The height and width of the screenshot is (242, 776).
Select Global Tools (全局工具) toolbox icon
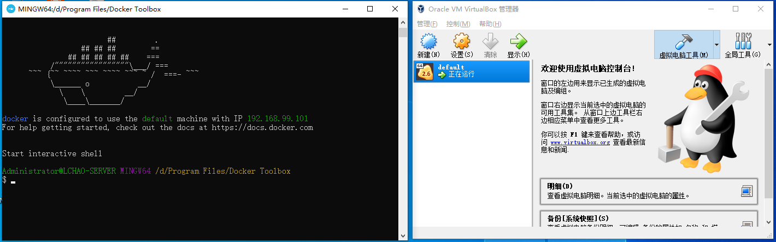(x=743, y=41)
